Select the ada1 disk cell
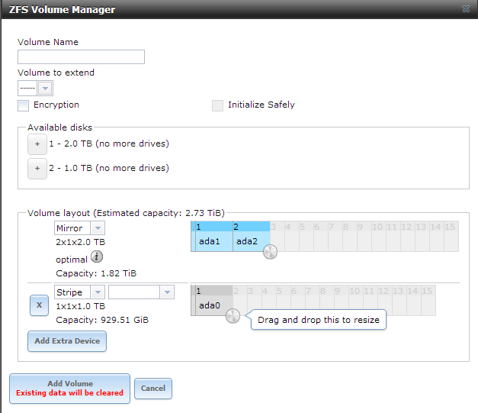The height and width of the screenshot is (413, 478). click(213, 242)
